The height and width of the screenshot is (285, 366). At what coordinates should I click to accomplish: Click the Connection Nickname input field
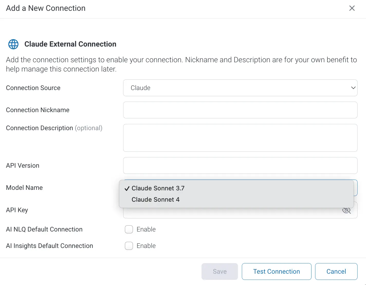(240, 110)
